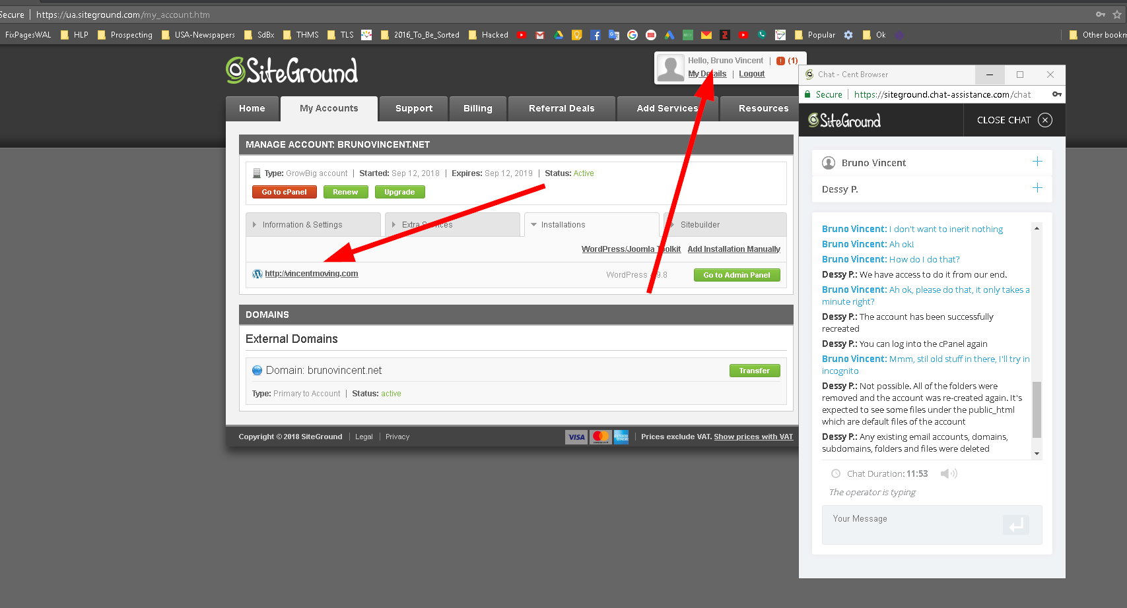
Task: Click the Logout link
Action: (752, 74)
